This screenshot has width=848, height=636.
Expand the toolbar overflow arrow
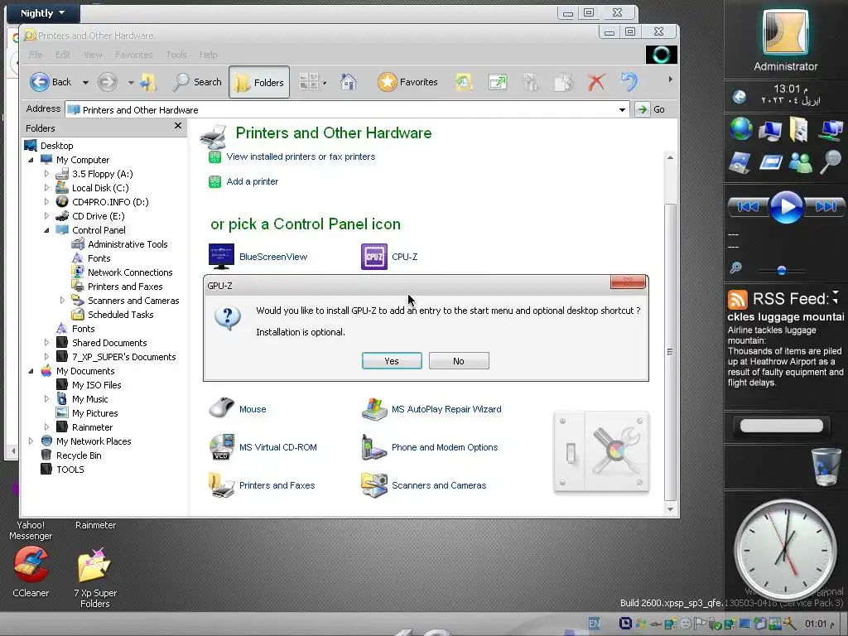(671, 79)
